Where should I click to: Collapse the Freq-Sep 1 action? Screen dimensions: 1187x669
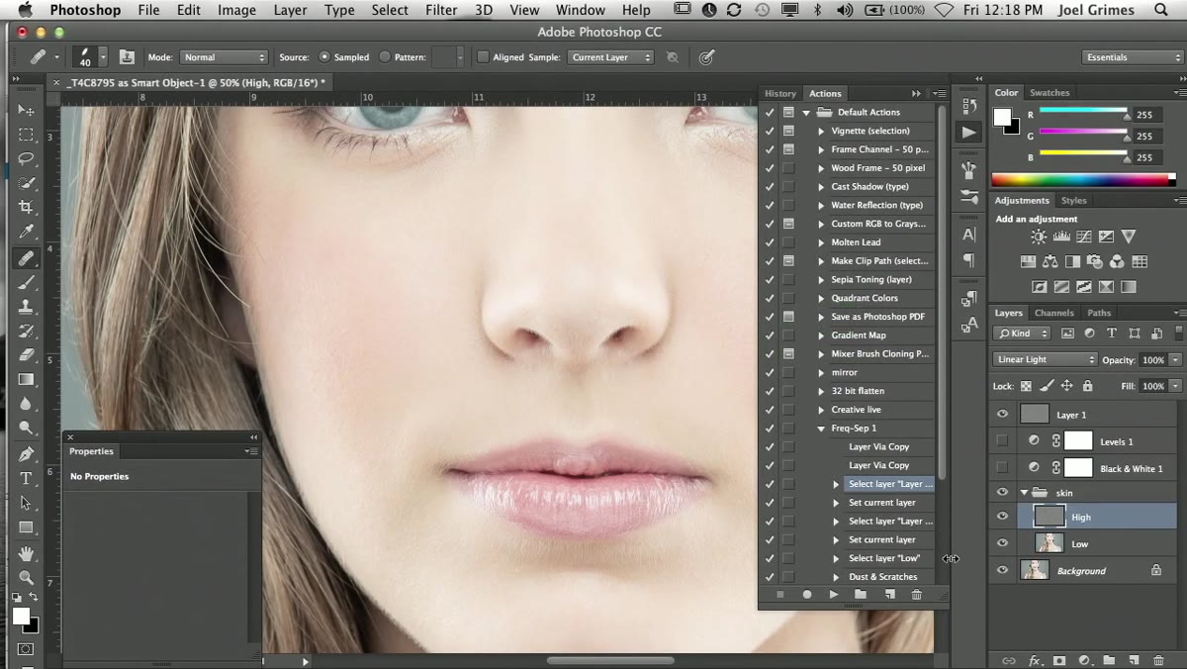[x=821, y=429]
